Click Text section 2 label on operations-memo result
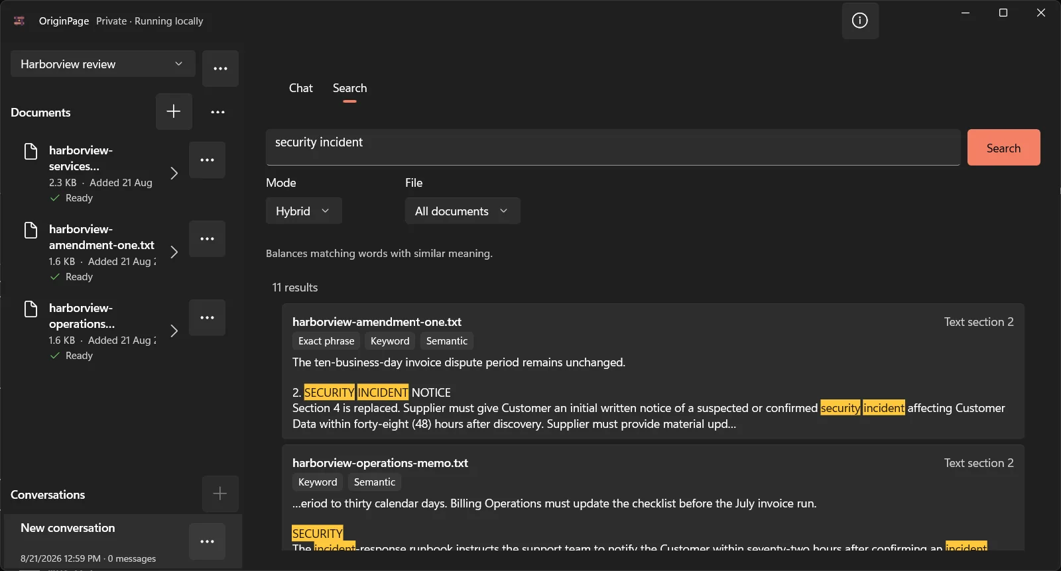 979,462
